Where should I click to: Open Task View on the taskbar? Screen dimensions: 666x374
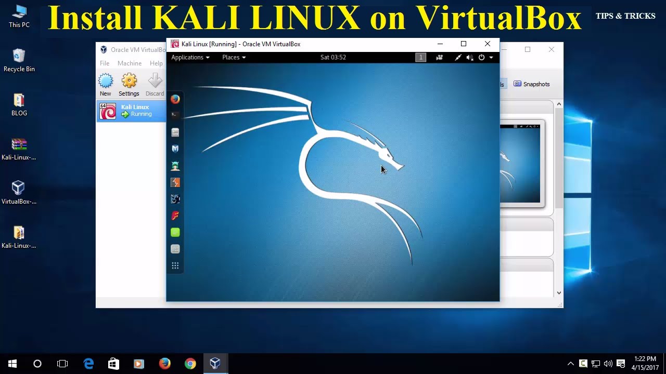coord(62,364)
